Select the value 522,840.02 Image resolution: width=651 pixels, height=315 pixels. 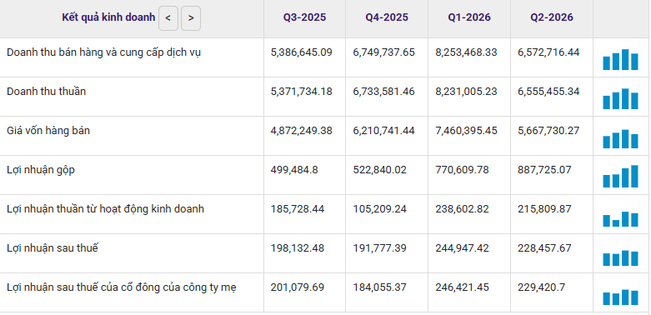[x=380, y=170]
